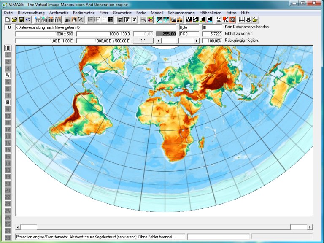Click the GEO toolbar icon
This screenshot has height=243, width=324.
pyautogui.click(x=44, y=20)
